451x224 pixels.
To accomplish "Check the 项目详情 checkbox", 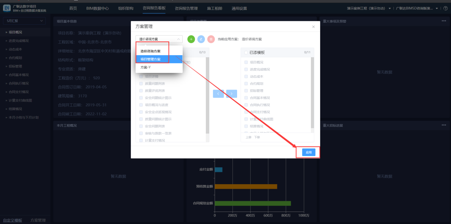I will 141,76.
